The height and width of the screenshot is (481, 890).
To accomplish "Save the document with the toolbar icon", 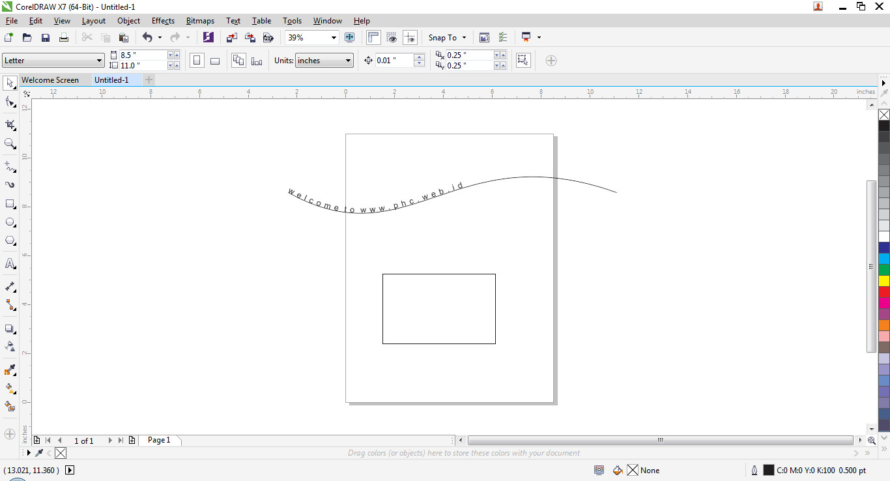I will pos(46,38).
